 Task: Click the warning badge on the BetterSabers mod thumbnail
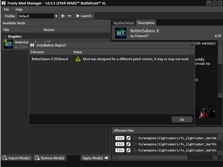[x=6, y=40]
